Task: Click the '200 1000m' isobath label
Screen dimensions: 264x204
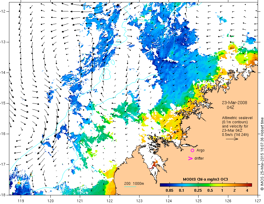Action: click(134, 184)
